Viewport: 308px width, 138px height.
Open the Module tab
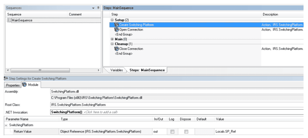tap(31, 85)
